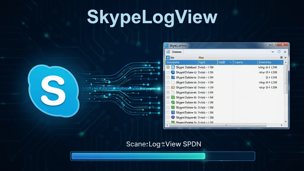Sort by the Carets column header

245,62
